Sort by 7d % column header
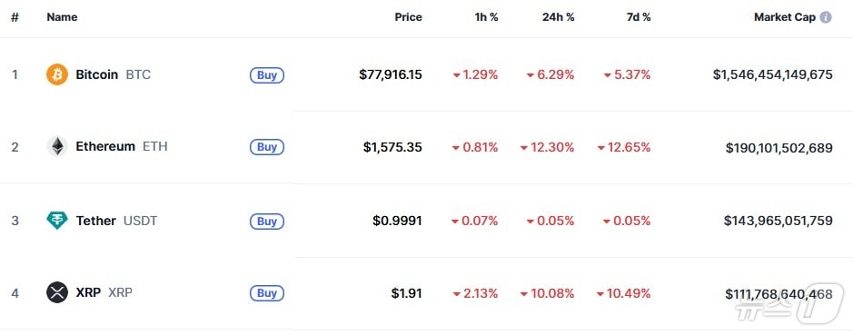The image size is (853, 335). 639,17
